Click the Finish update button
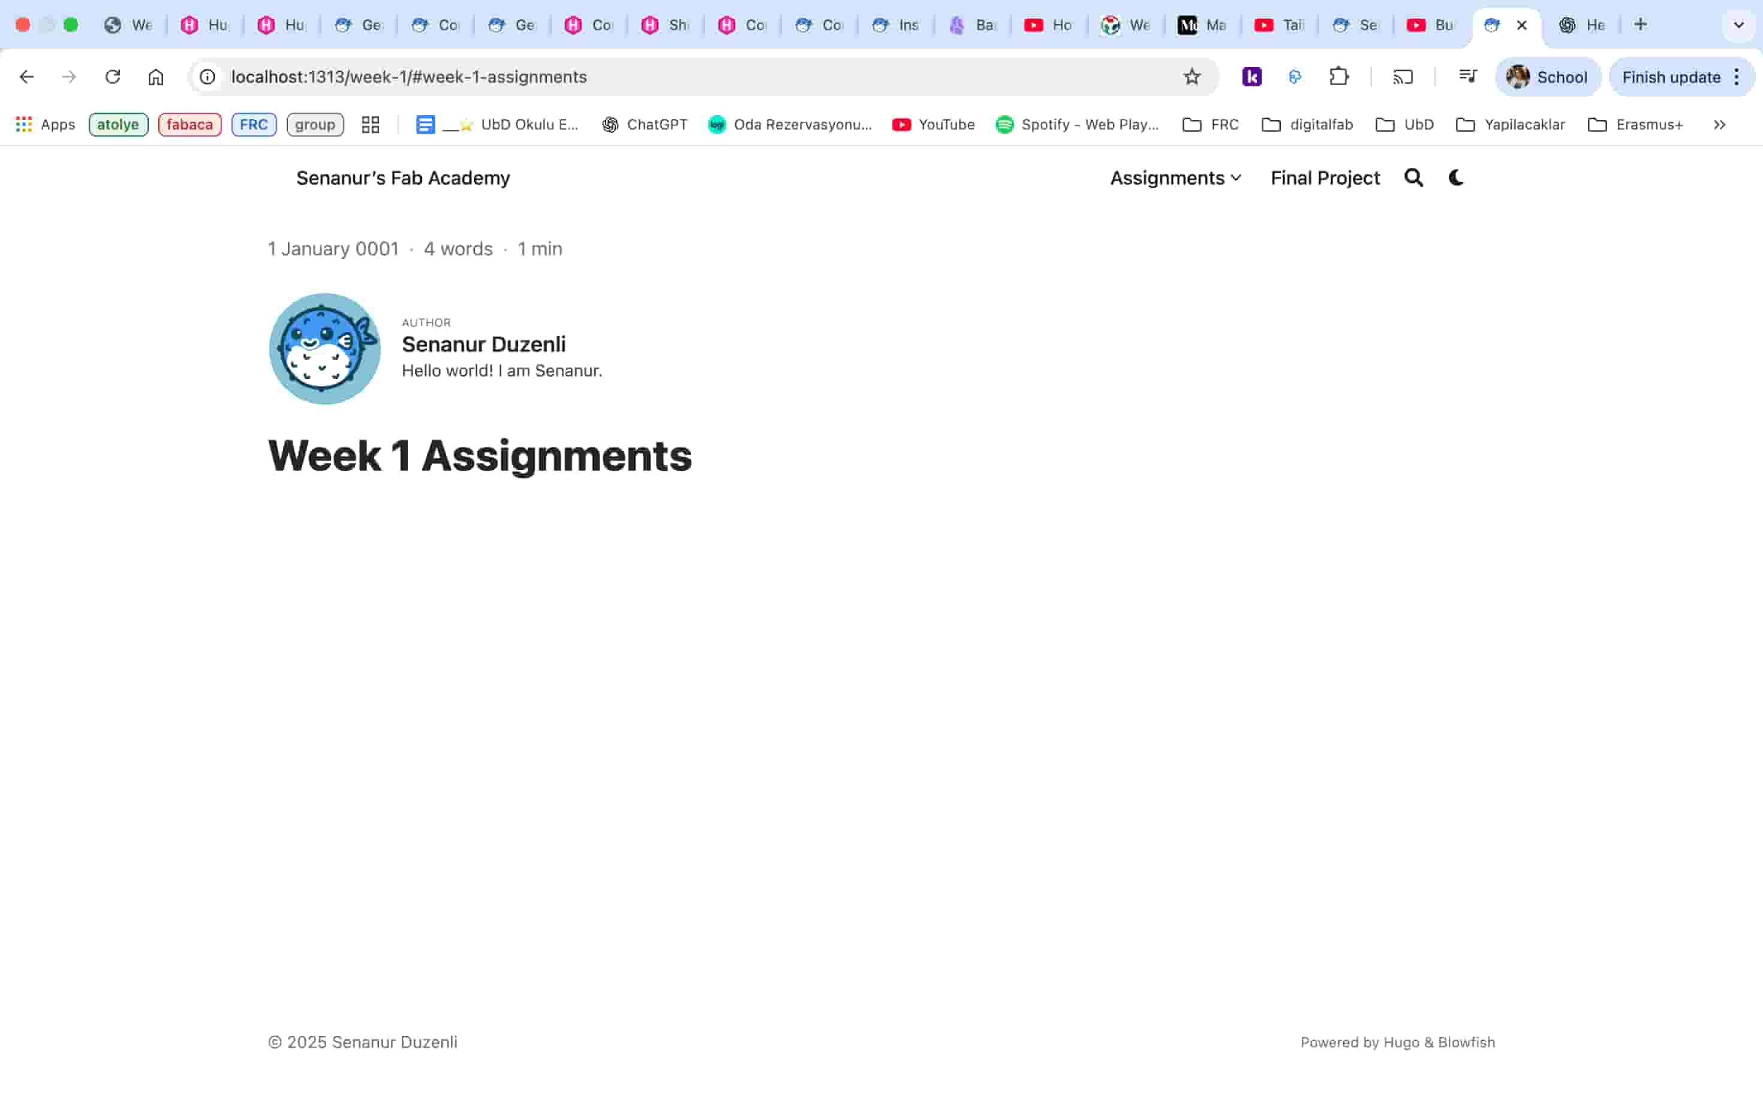The width and height of the screenshot is (1763, 1102). click(1671, 77)
